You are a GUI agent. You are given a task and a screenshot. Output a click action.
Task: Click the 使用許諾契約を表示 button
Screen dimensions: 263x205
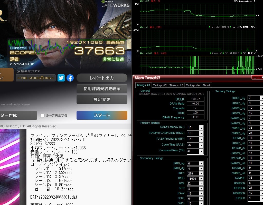pyautogui.click(x=102, y=89)
